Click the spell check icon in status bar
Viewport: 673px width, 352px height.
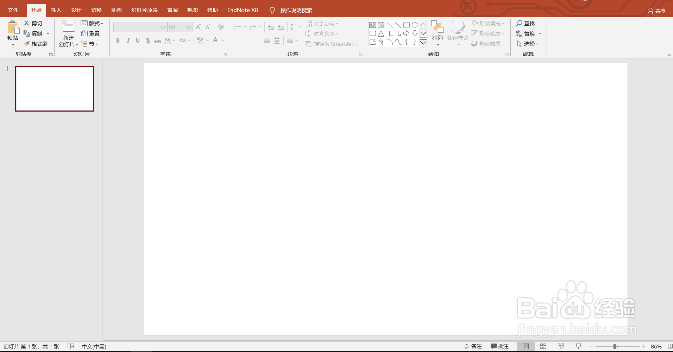pos(71,346)
